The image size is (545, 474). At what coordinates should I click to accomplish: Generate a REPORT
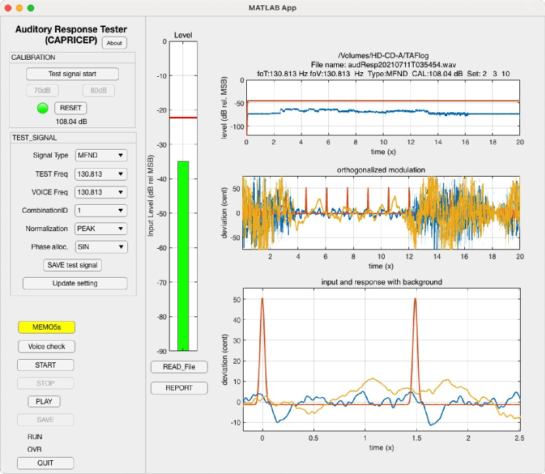[179, 388]
